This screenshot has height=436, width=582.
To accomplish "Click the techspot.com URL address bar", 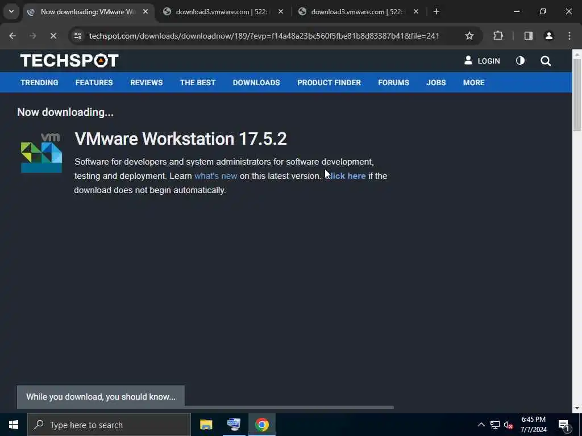I will point(264,36).
